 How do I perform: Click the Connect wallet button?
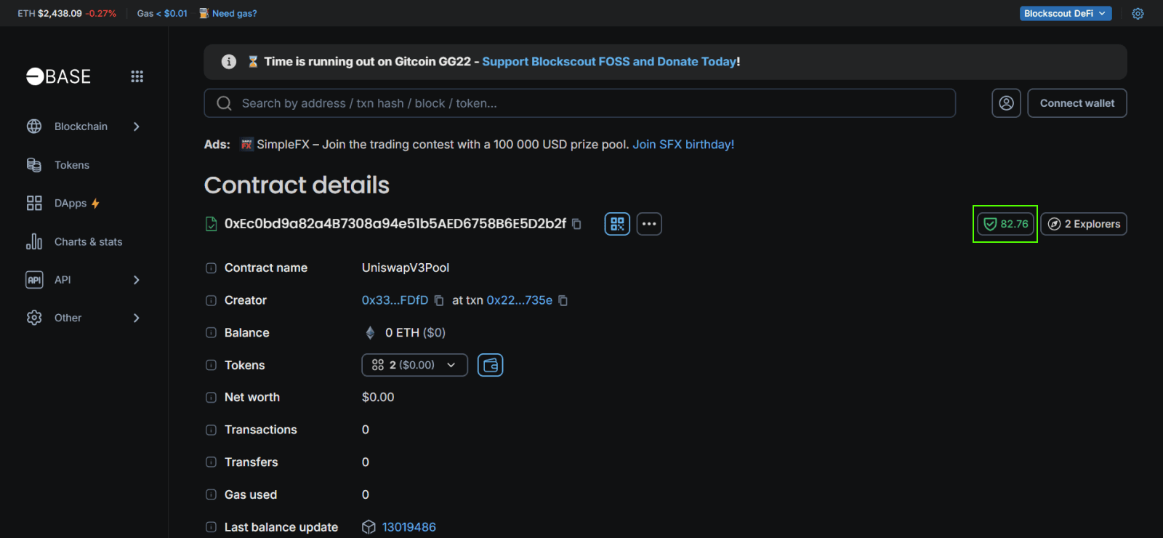point(1077,103)
